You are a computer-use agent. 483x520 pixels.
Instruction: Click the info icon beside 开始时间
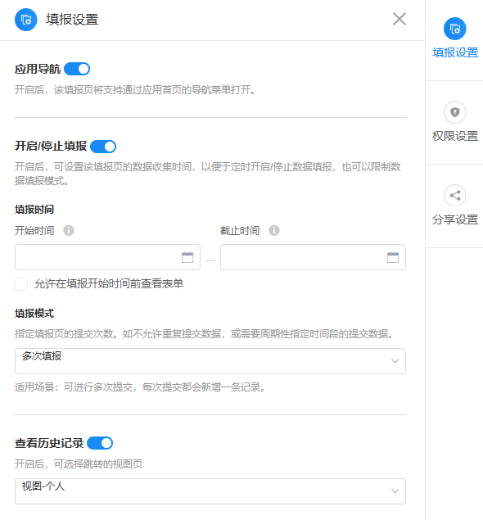69,230
